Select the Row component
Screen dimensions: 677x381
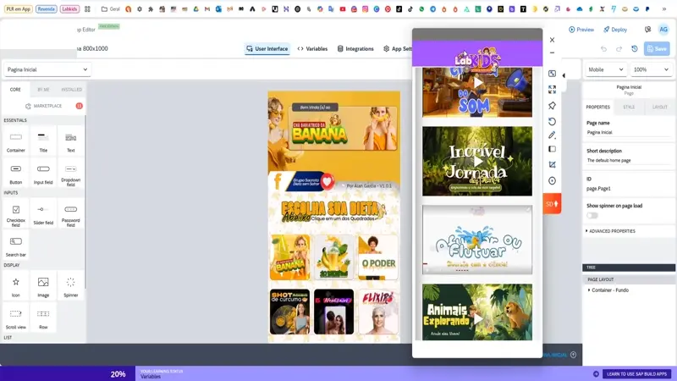point(43,319)
